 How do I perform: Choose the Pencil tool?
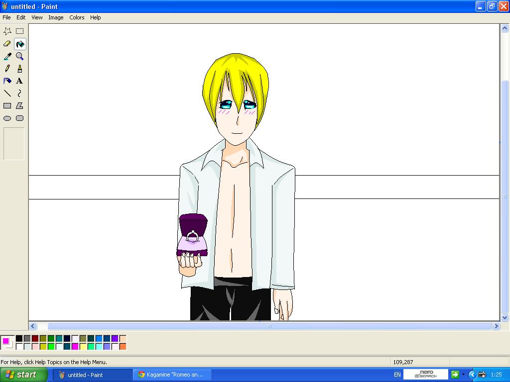tap(7, 69)
